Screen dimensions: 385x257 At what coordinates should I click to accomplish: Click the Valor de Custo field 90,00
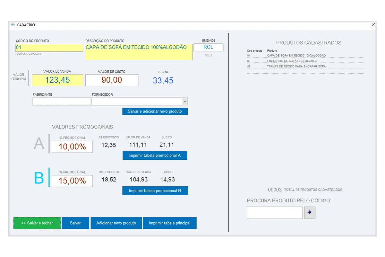tap(112, 80)
